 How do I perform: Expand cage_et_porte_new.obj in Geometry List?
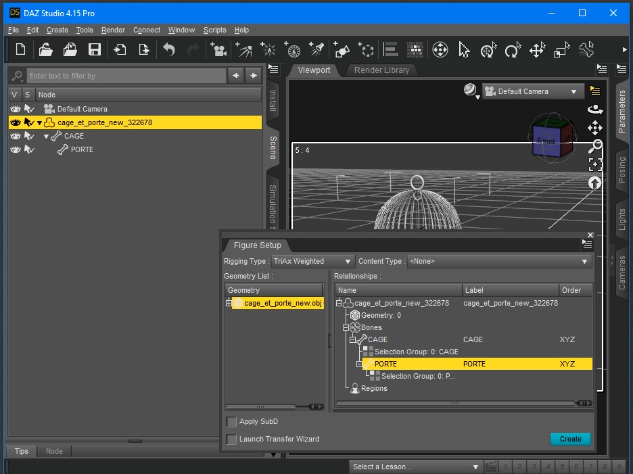click(x=229, y=303)
